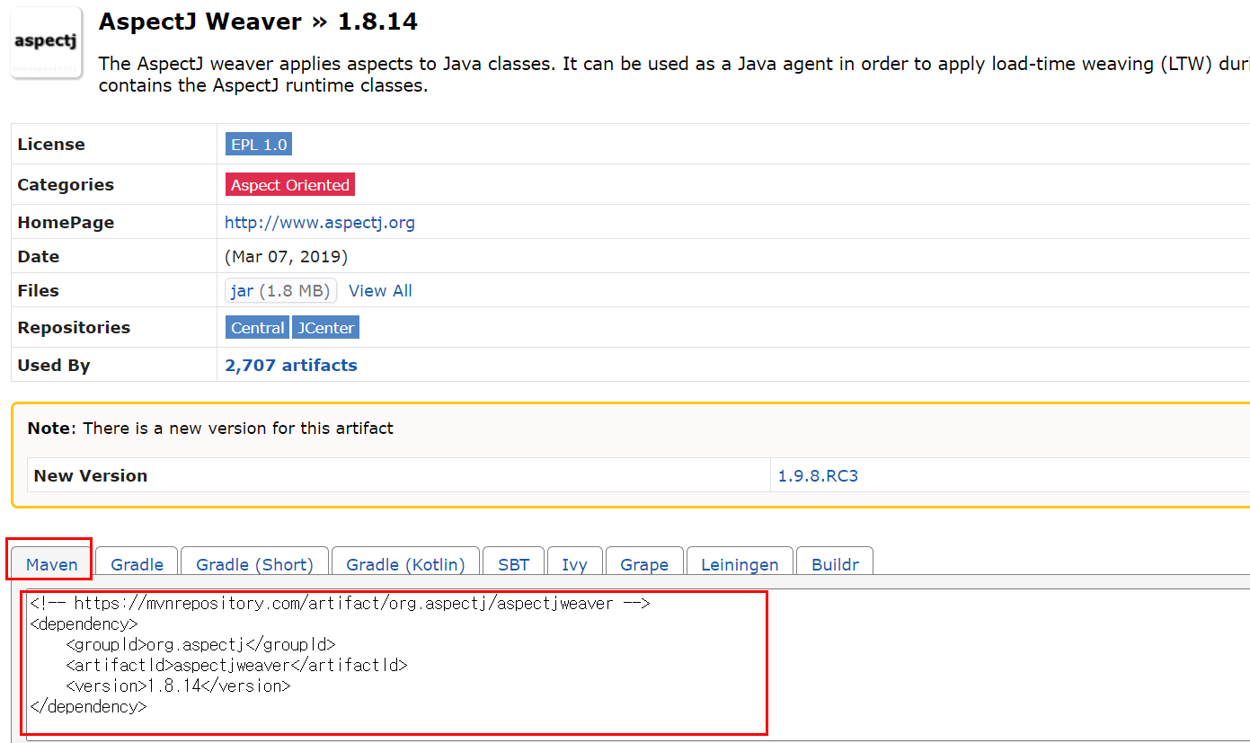1250x743 pixels.
Task: Click the Note about new version text
Action: point(210,429)
